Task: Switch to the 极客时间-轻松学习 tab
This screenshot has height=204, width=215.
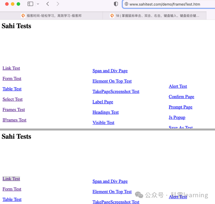Action: click(x=51, y=16)
